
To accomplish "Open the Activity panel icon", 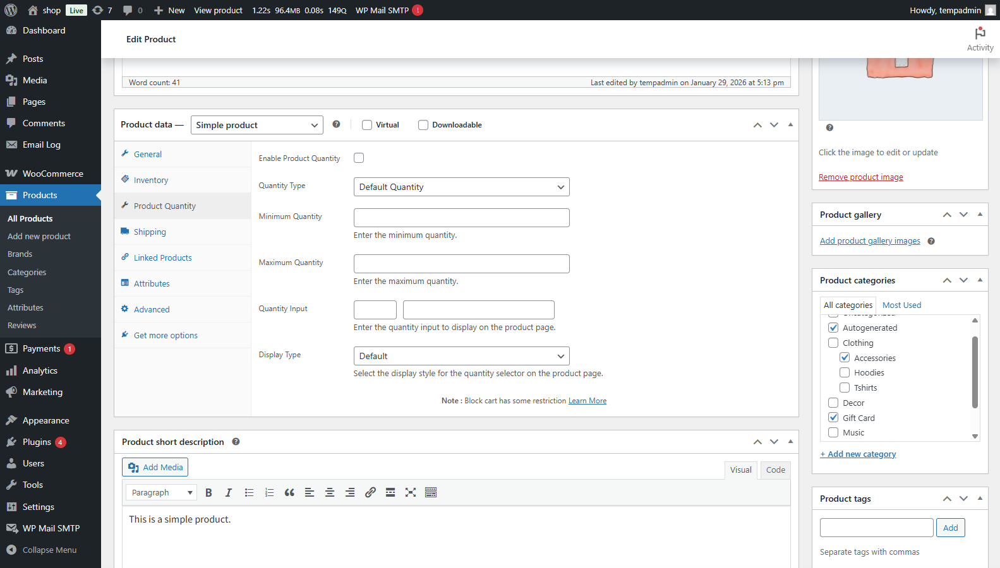I will 980,38.
